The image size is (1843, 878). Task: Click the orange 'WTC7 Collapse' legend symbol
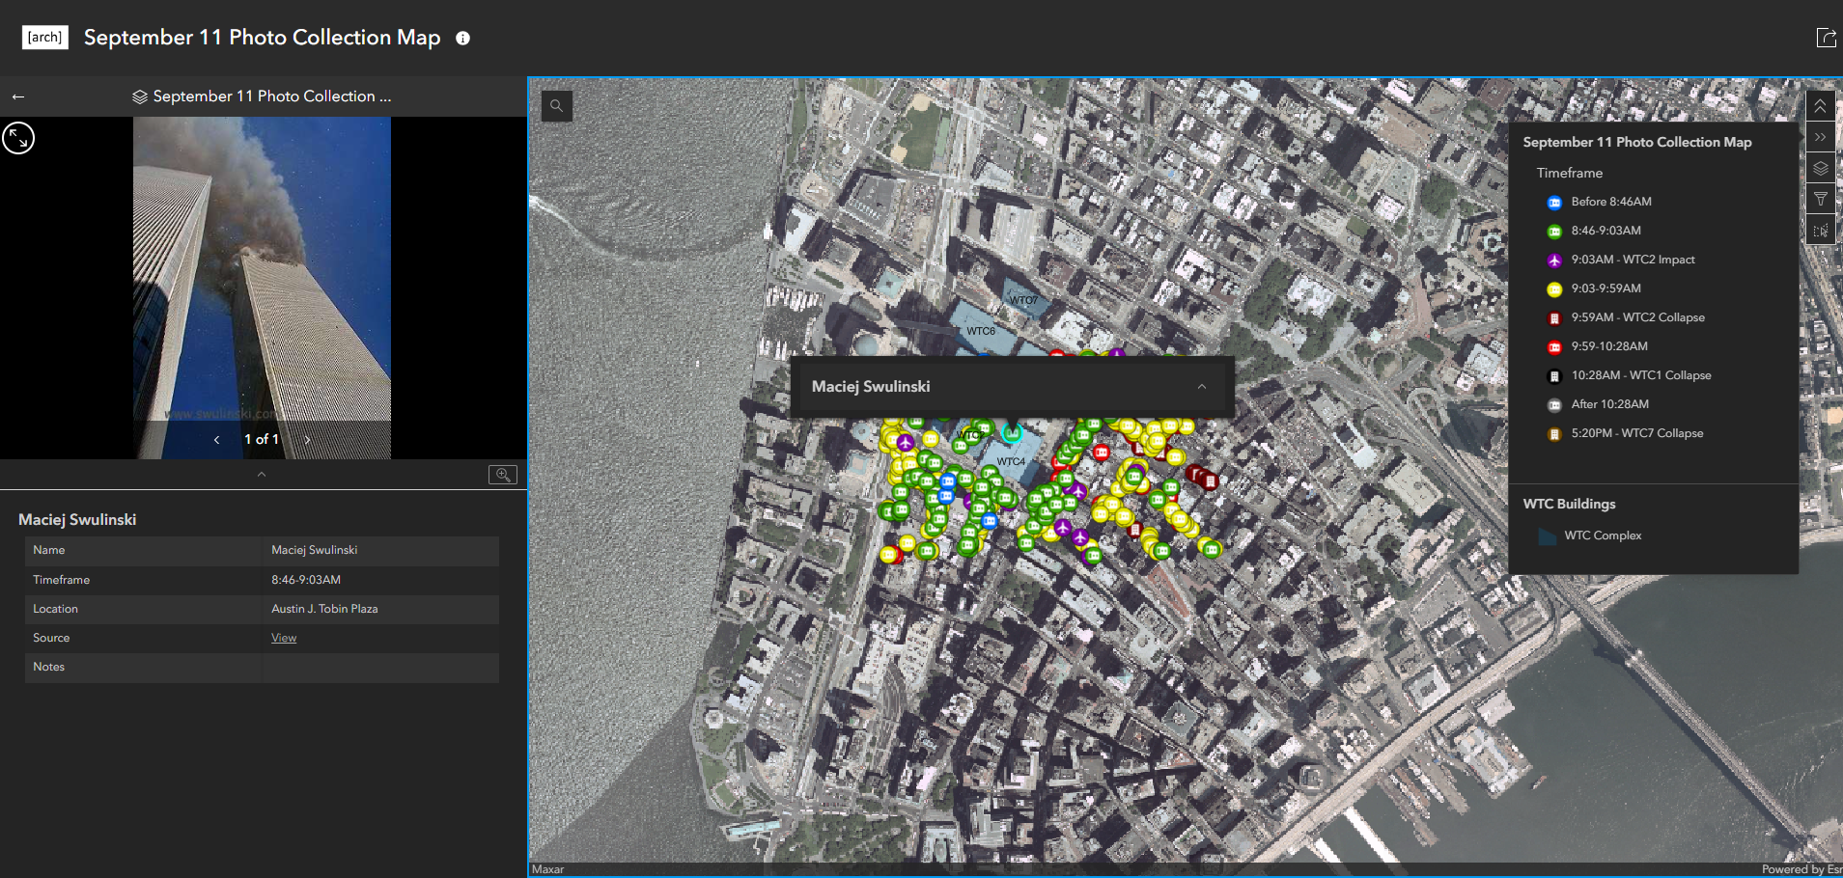coord(1554,434)
